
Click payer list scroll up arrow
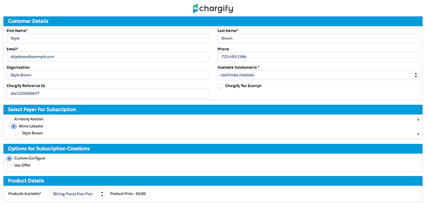tap(418, 120)
